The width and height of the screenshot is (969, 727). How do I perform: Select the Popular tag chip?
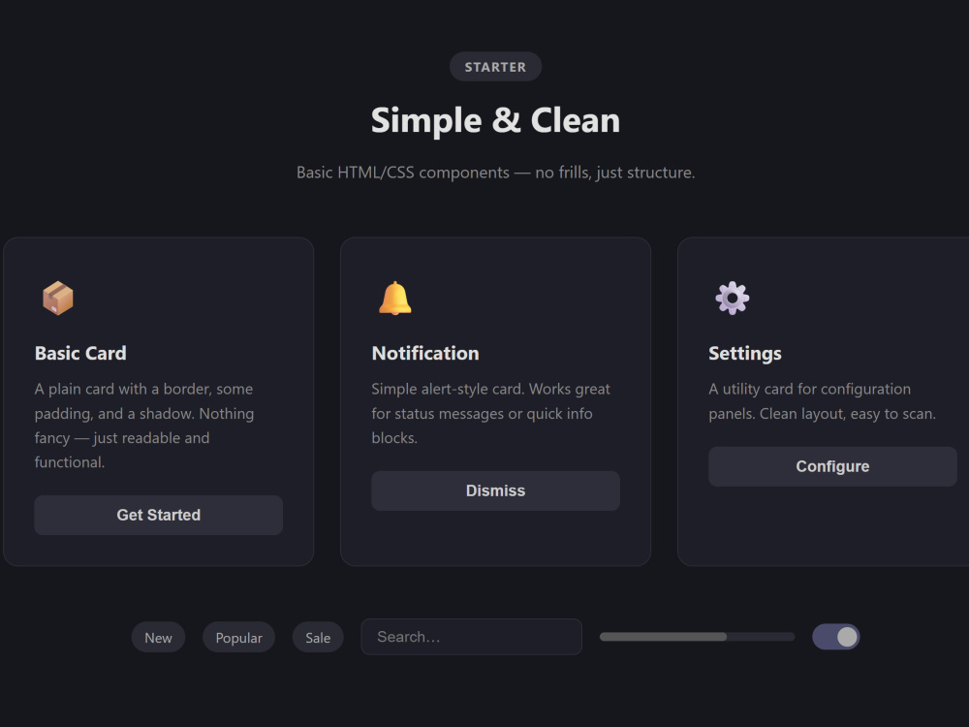point(238,638)
